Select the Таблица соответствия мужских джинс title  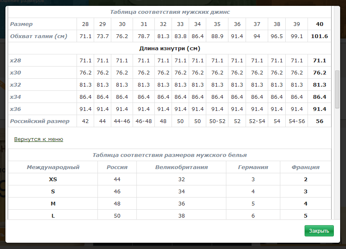169,12
